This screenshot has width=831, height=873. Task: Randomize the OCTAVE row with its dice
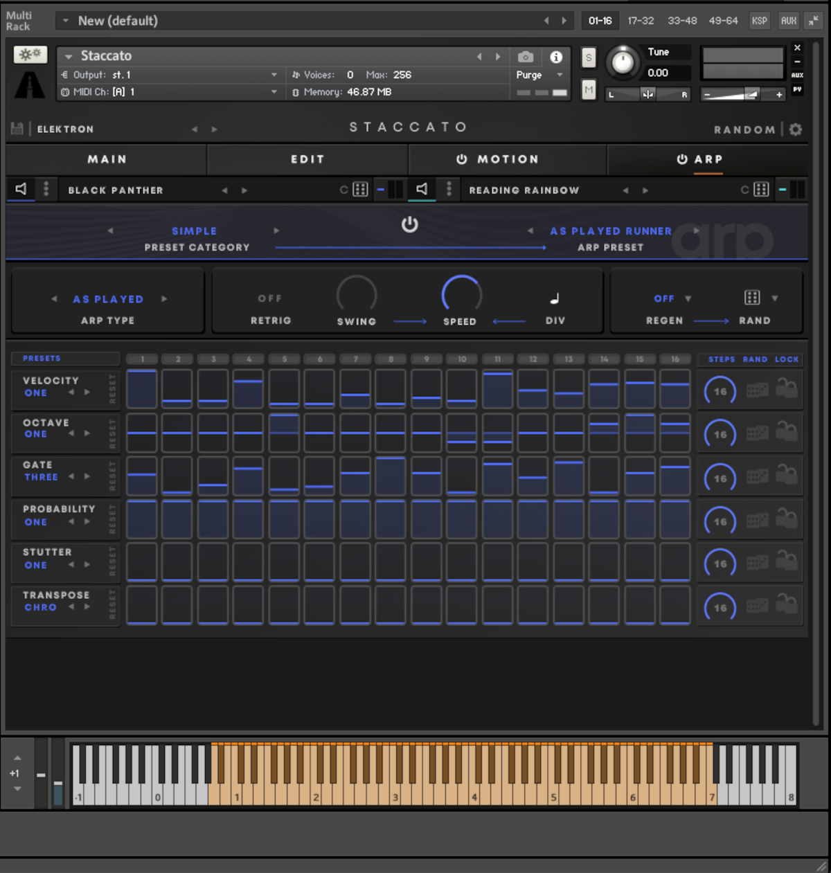[757, 434]
